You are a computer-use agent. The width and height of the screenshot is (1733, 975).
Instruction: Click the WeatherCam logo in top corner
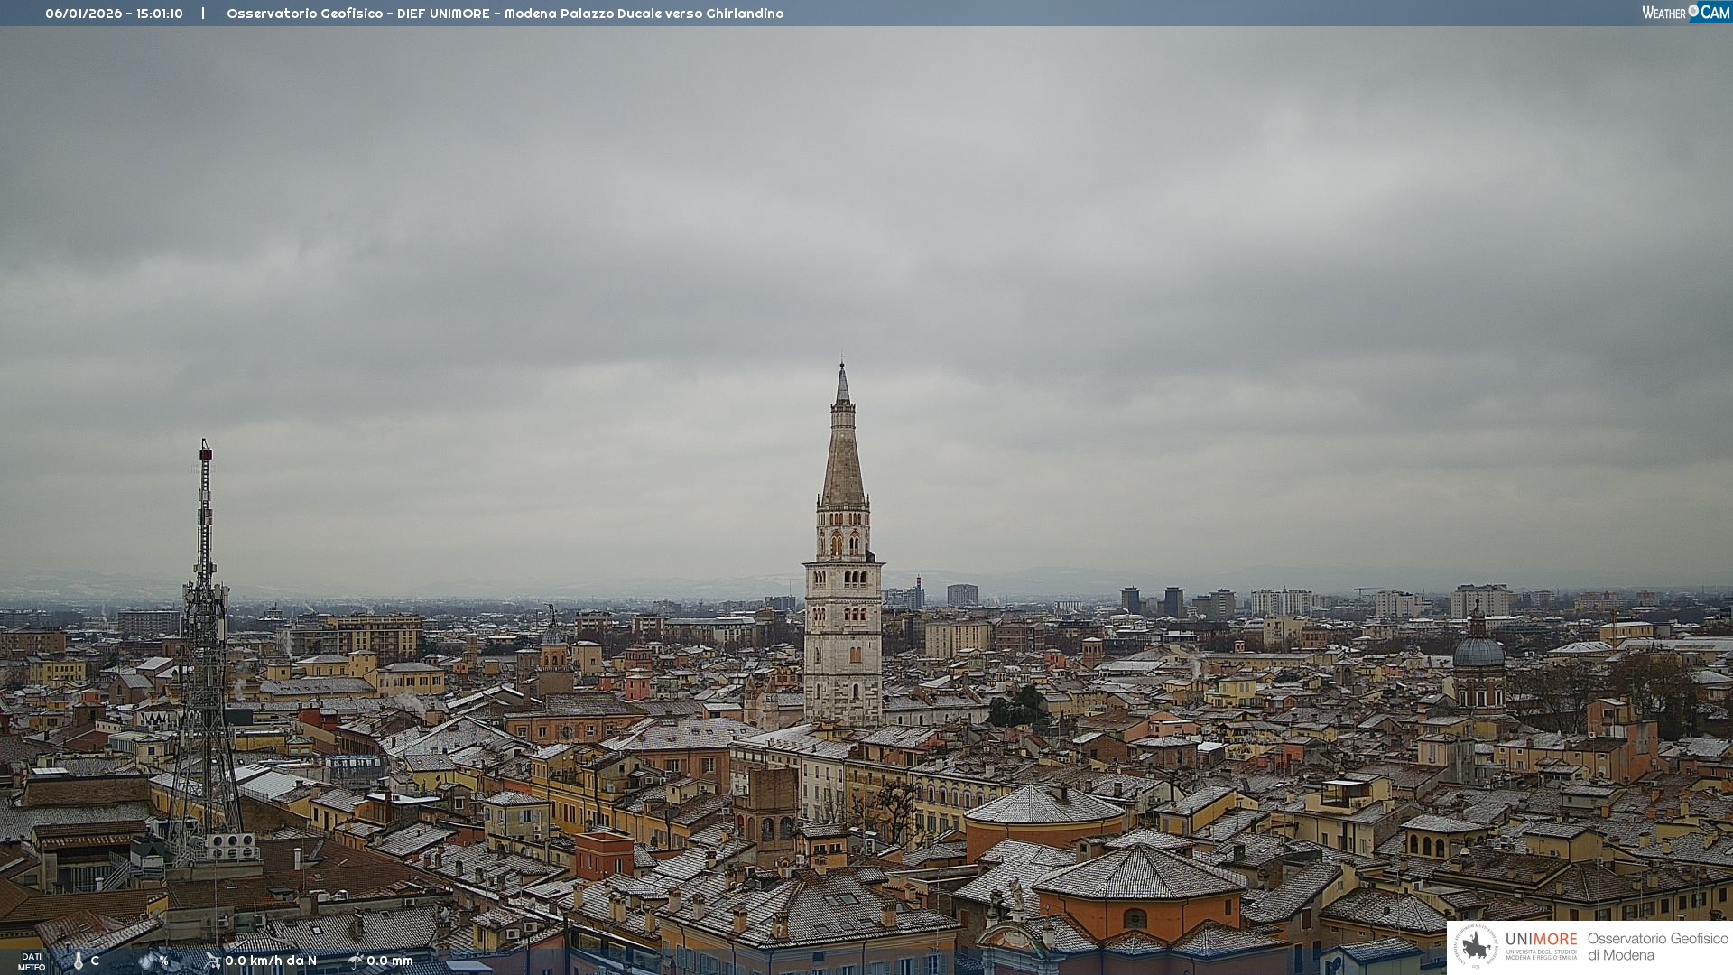1684,12
